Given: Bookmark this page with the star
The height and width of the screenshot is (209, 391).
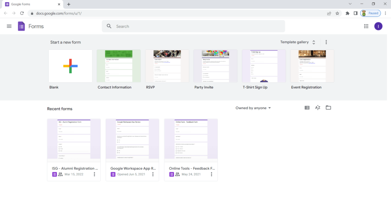Looking at the screenshot, I should click(338, 13).
